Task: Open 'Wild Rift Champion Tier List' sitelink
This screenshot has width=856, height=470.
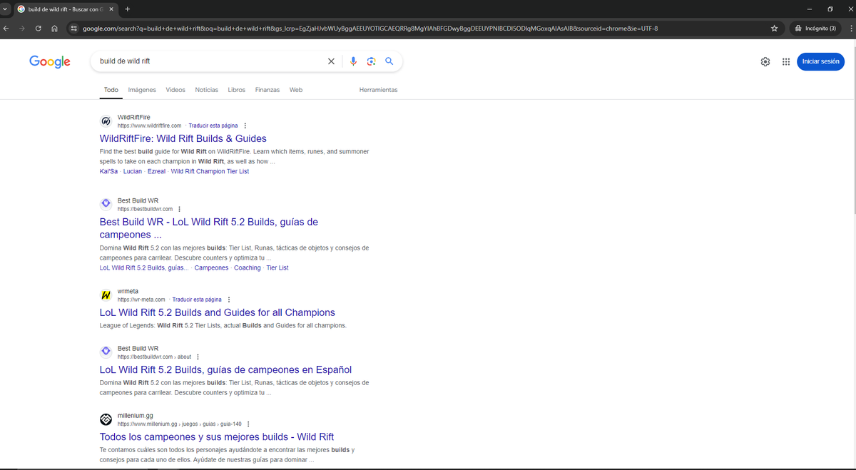Action: [210, 171]
